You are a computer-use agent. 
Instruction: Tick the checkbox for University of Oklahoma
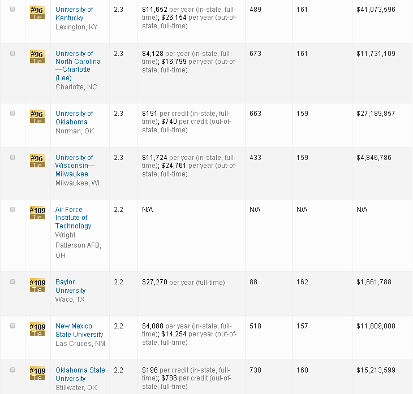13,113
